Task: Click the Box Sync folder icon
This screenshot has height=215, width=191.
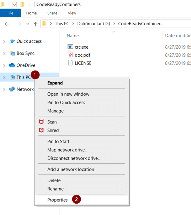Action: pos(12,53)
